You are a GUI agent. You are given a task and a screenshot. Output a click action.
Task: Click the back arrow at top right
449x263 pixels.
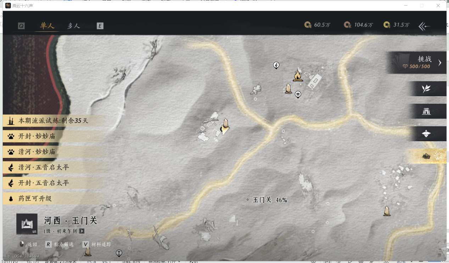pos(424,26)
